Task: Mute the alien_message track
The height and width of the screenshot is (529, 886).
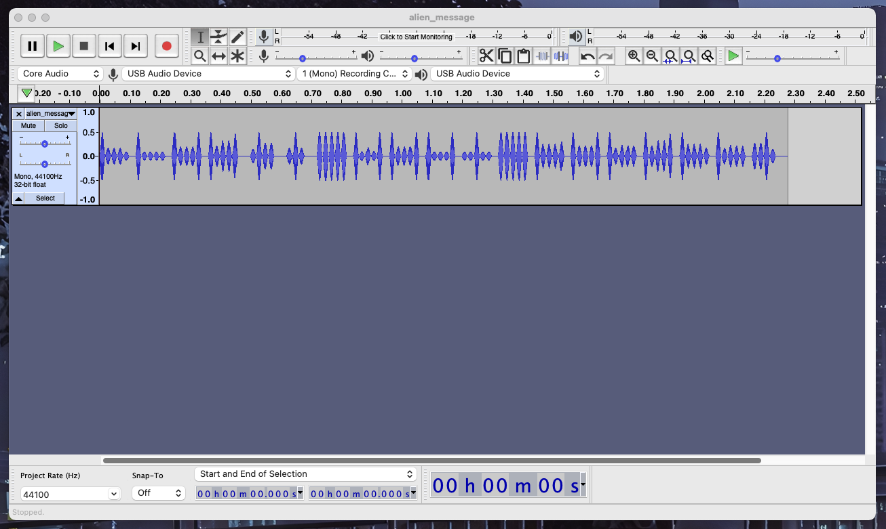Action: click(x=28, y=126)
